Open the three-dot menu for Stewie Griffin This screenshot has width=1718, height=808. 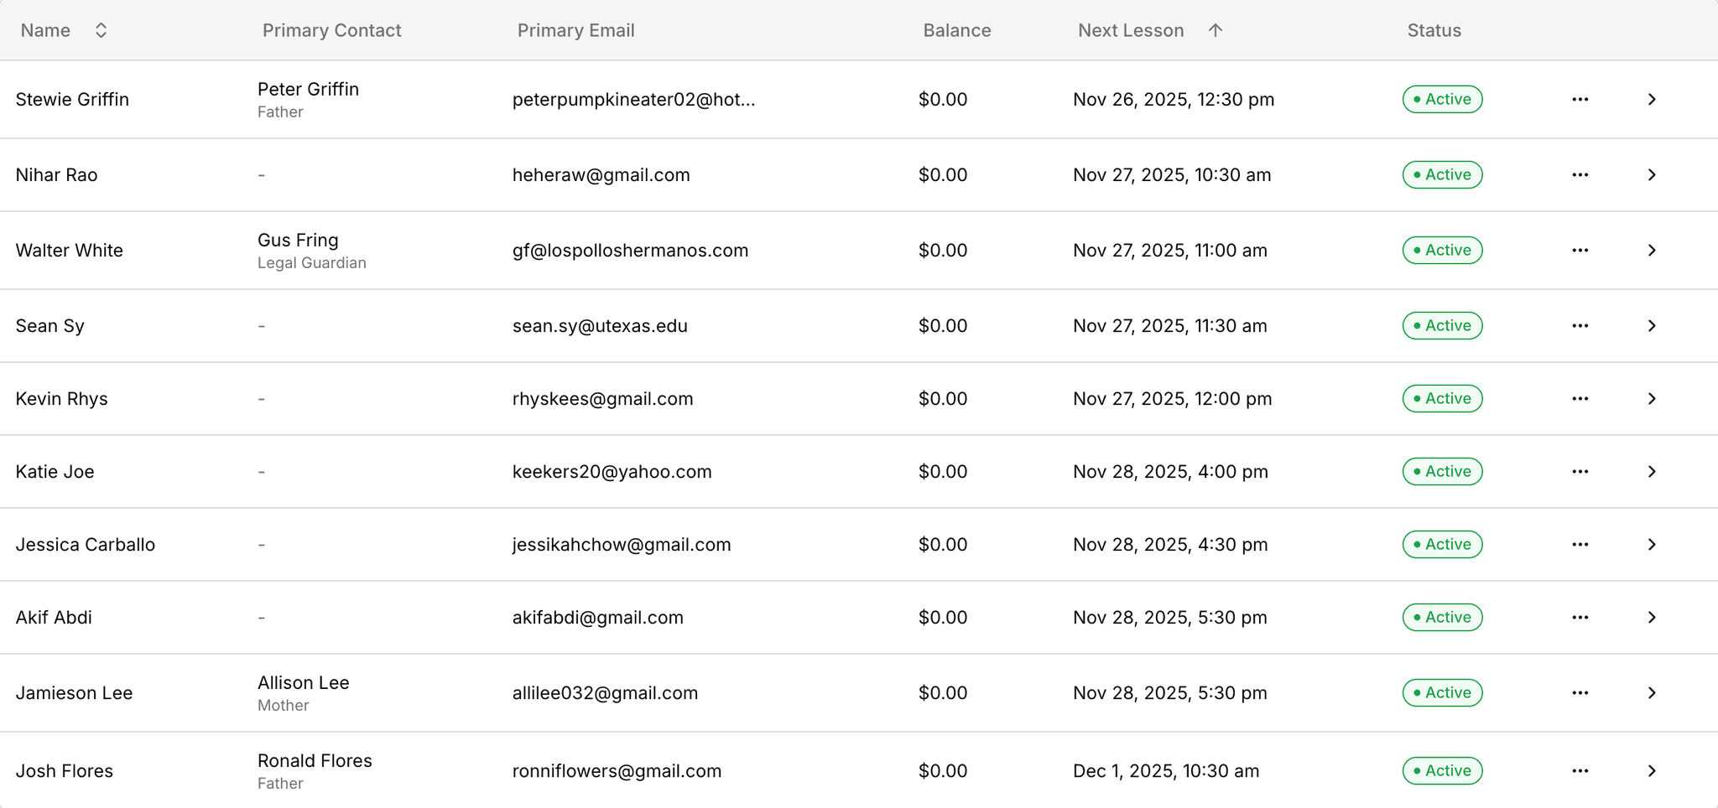1580,100
